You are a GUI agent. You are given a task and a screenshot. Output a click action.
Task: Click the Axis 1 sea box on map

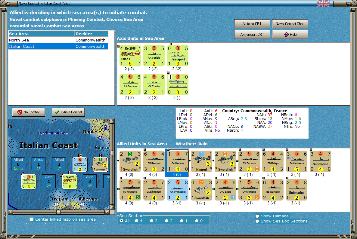coord(49,182)
